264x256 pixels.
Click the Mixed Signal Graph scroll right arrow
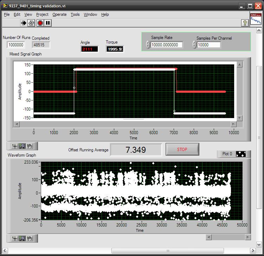point(233,124)
